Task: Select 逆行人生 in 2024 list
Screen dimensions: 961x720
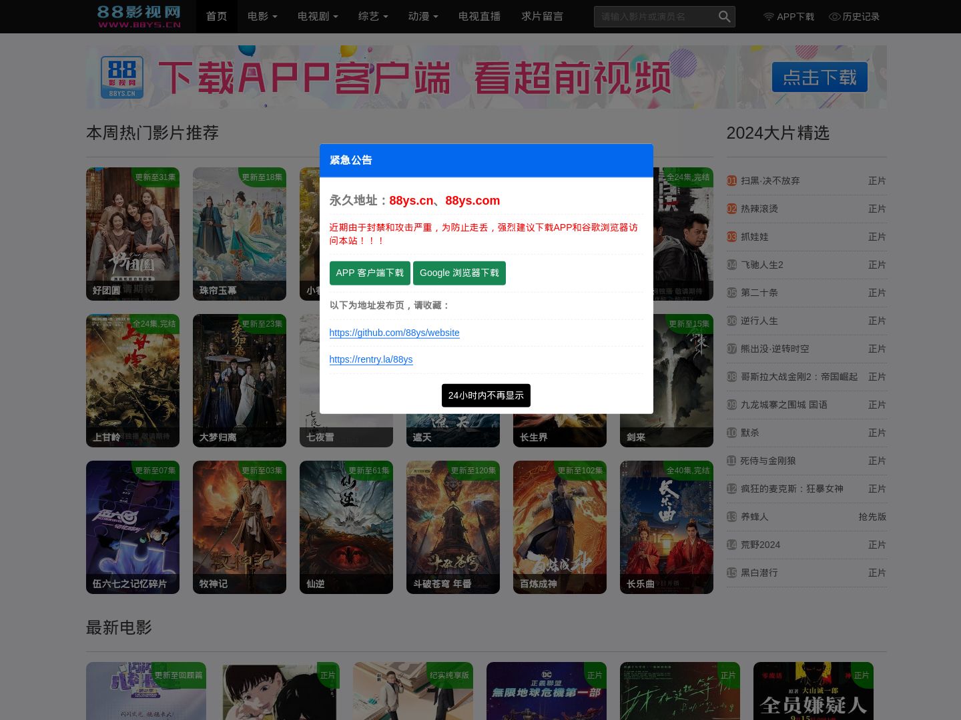Action: pos(759,321)
